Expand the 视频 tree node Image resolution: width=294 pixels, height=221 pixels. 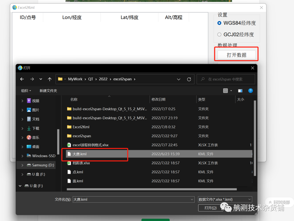coord(22,101)
